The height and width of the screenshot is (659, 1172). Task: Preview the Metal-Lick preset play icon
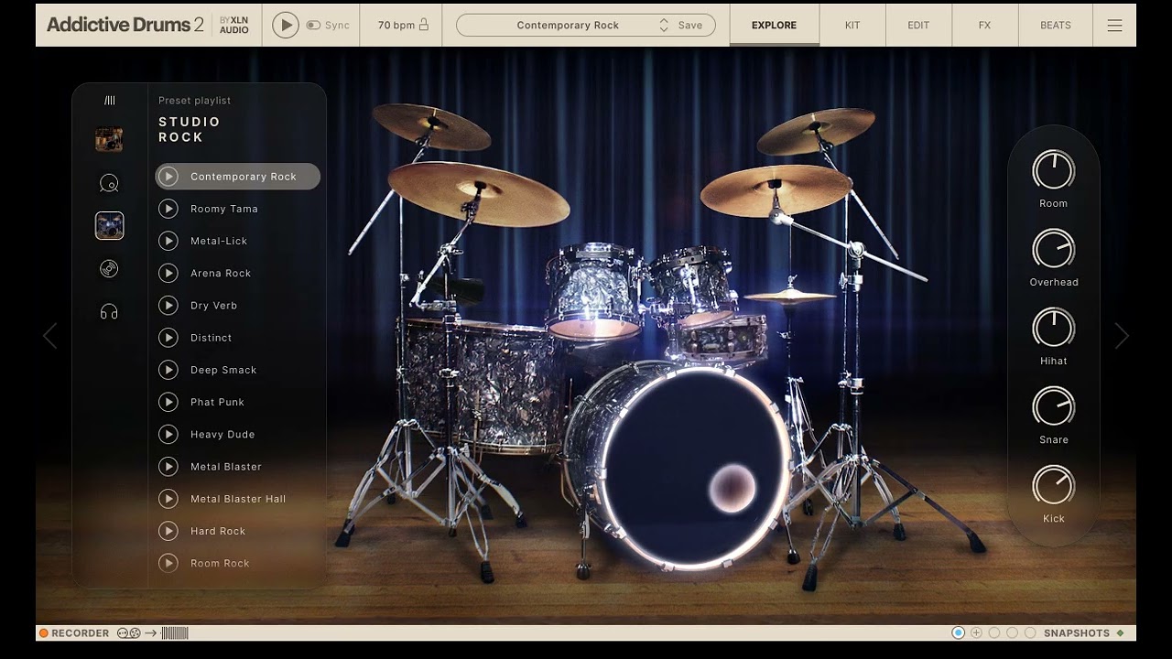tap(168, 241)
